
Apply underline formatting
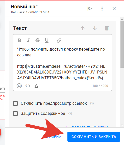click(47, 41)
